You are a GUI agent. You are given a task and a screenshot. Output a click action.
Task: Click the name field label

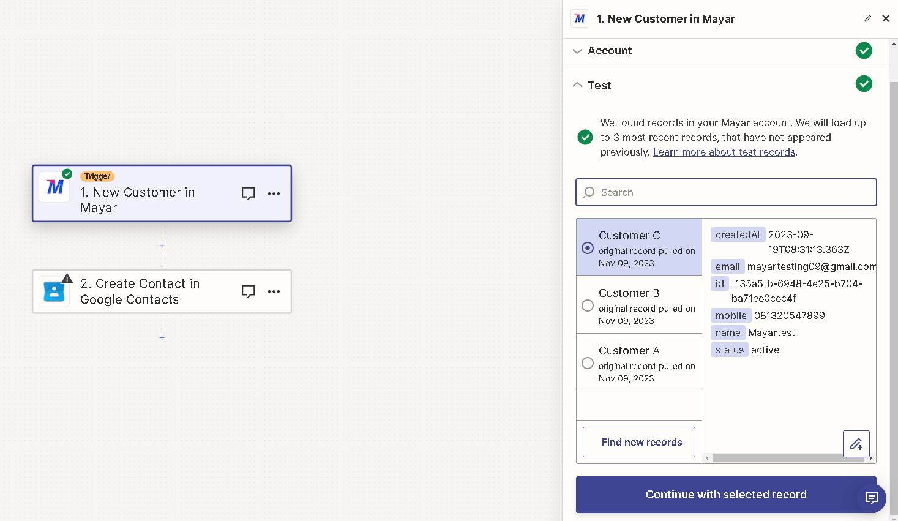click(x=728, y=332)
